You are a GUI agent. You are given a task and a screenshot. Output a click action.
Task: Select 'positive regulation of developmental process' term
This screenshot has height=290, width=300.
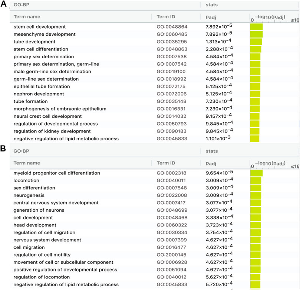pos(65,270)
